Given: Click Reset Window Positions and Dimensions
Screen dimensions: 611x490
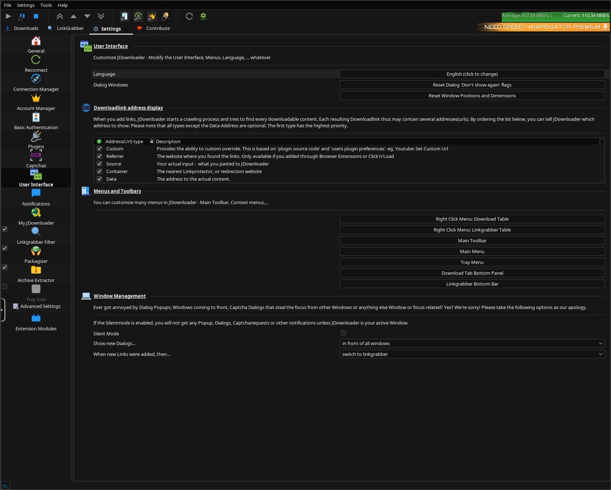Looking at the screenshot, I should (472, 96).
